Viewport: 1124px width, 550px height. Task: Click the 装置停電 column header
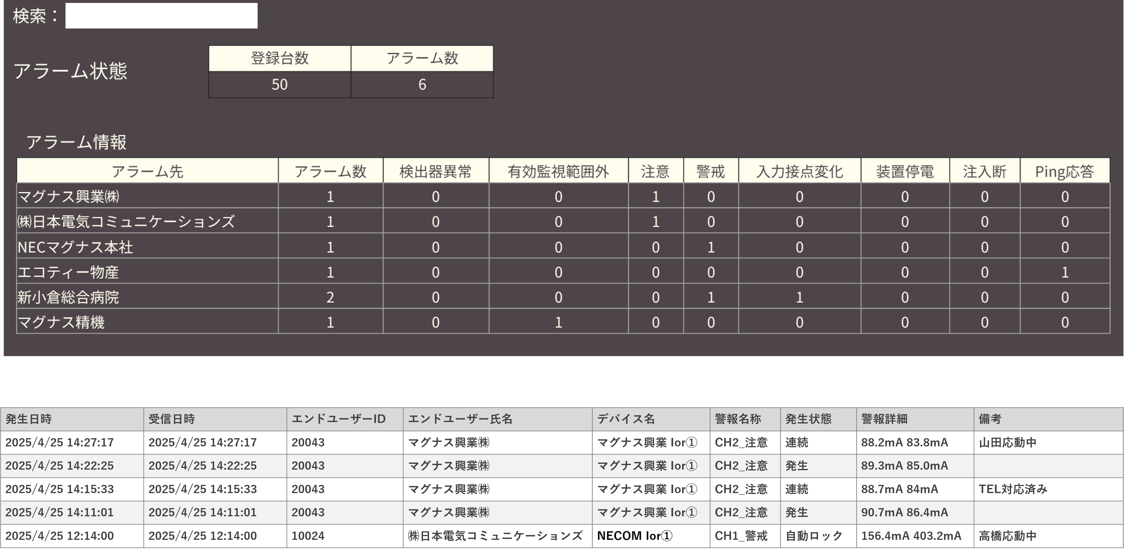tap(905, 171)
